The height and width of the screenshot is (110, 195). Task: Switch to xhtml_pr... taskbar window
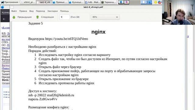click(28, 2)
